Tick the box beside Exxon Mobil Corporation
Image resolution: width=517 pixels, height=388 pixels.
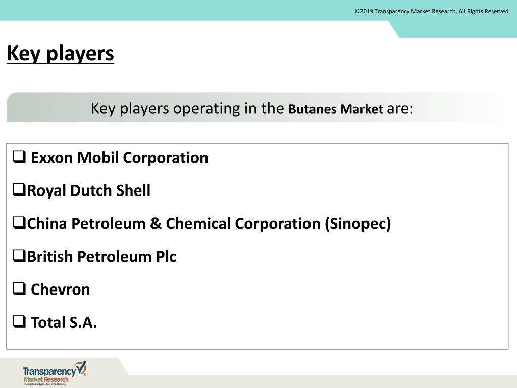click(x=19, y=157)
